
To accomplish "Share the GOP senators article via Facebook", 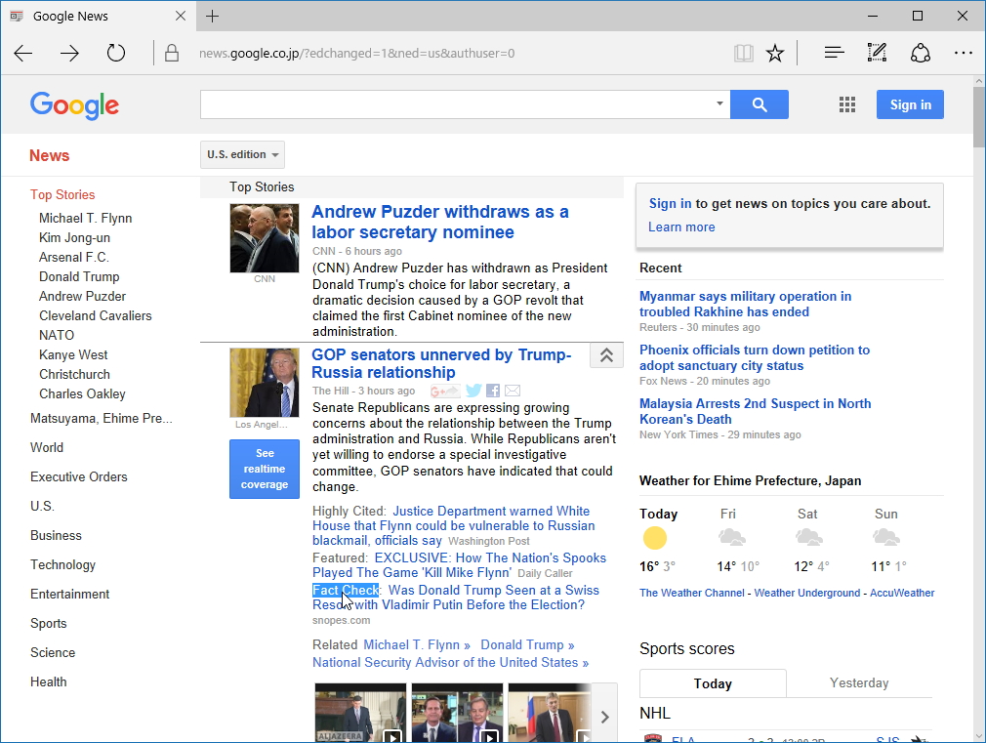I will 493,390.
